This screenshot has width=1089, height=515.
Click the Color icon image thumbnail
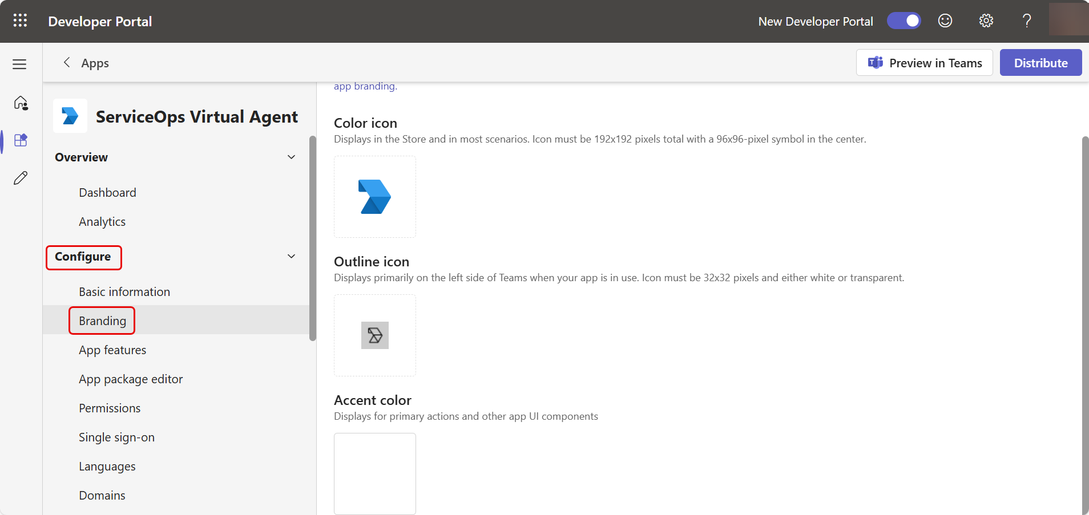coord(375,197)
